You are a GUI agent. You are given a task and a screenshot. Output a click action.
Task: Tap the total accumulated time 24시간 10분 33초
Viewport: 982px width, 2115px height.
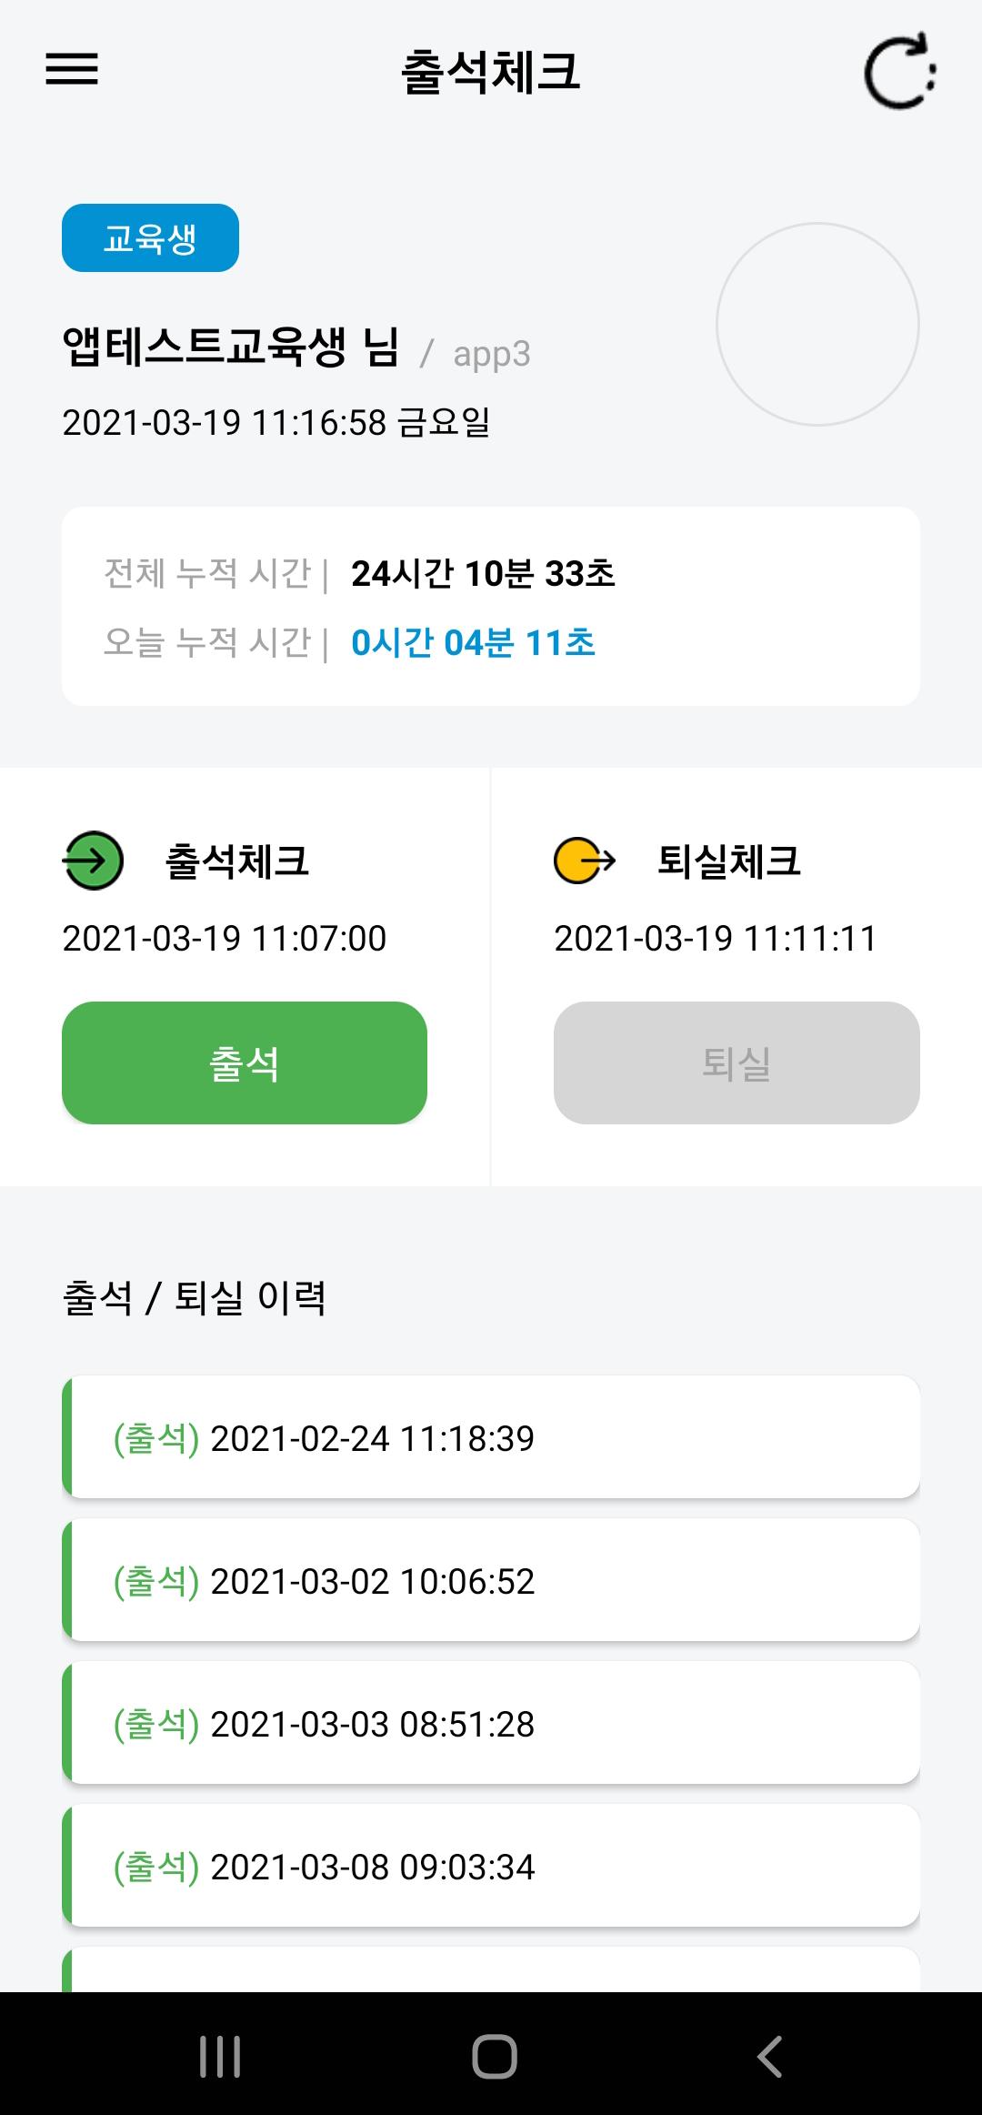click(483, 573)
